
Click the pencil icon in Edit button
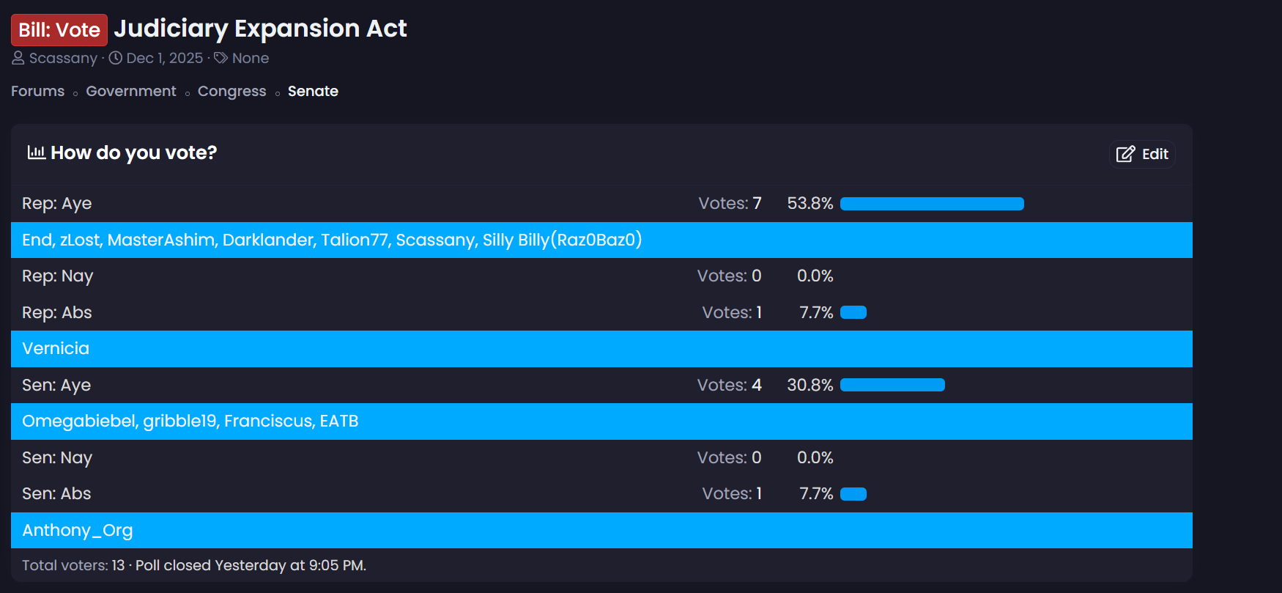coord(1125,154)
